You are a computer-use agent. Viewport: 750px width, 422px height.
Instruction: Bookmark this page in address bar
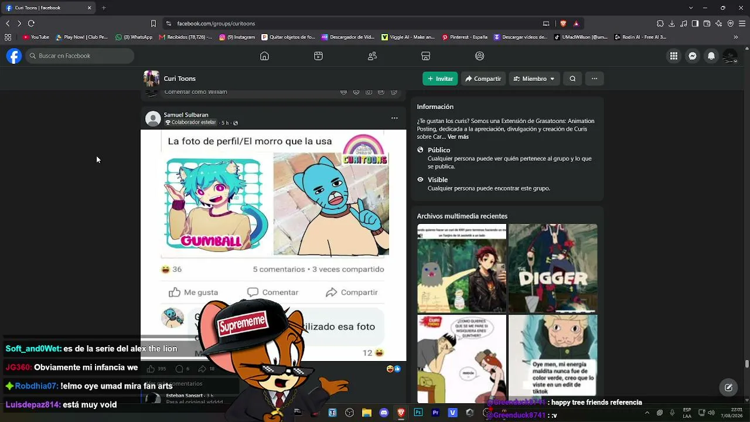click(x=154, y=23)
